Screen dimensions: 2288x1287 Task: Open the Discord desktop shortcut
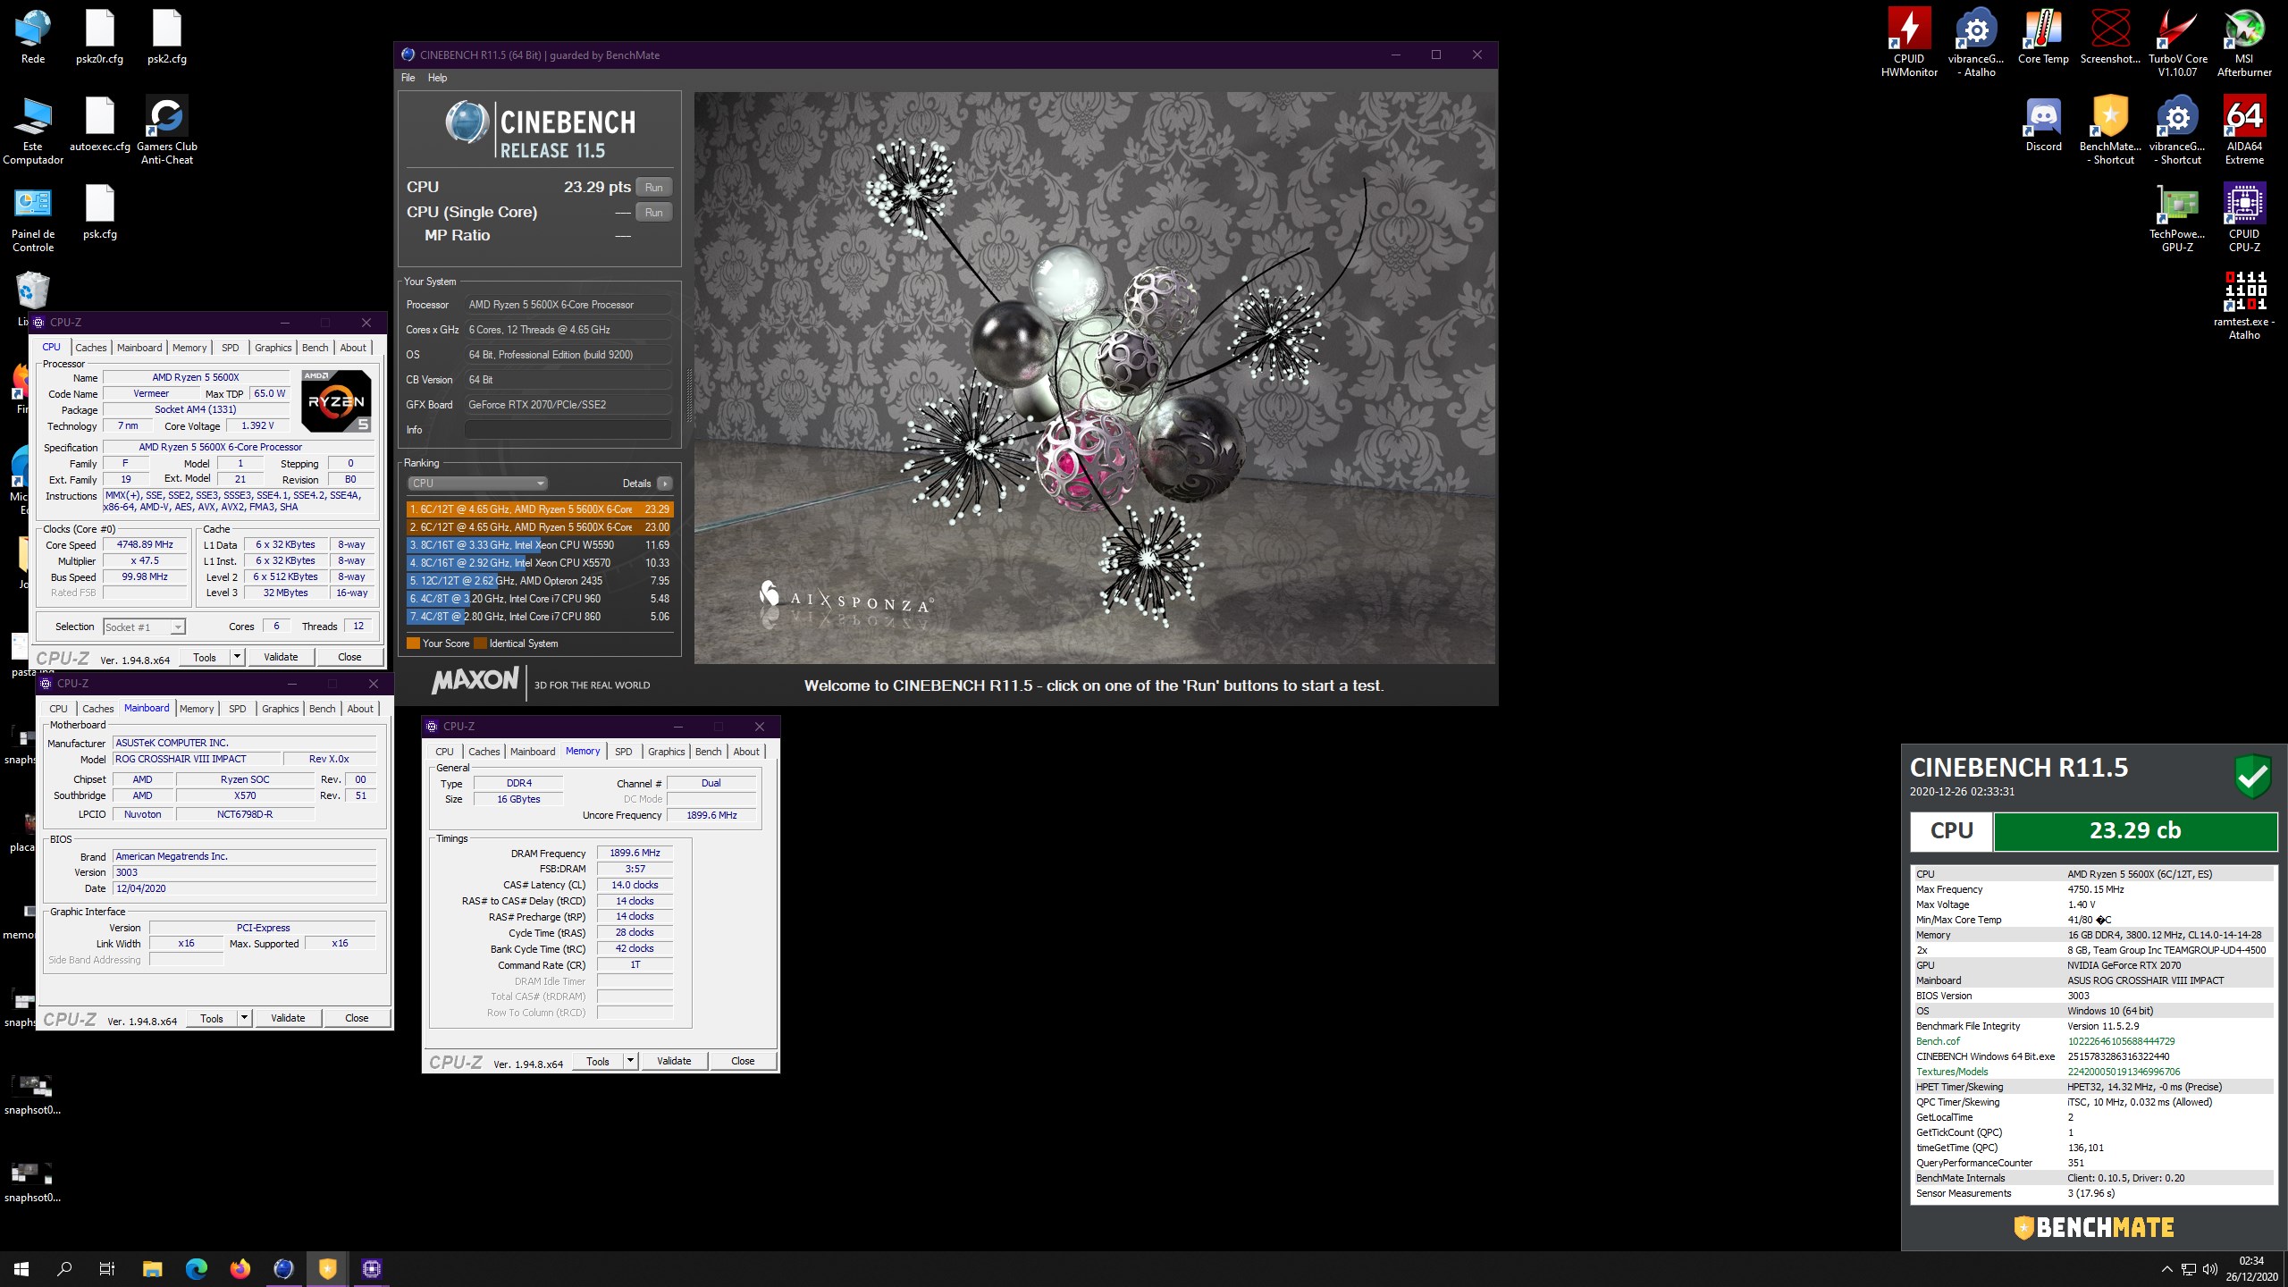pyautogui.click(x=2043, y=123)
